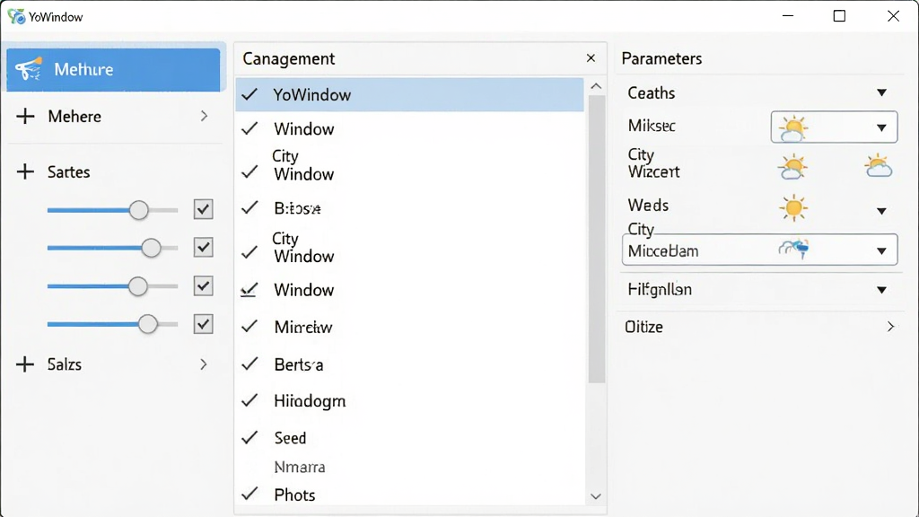Open the Weds dropdown arrow
This screenshot has height=517, width=919.
point(881,211)
